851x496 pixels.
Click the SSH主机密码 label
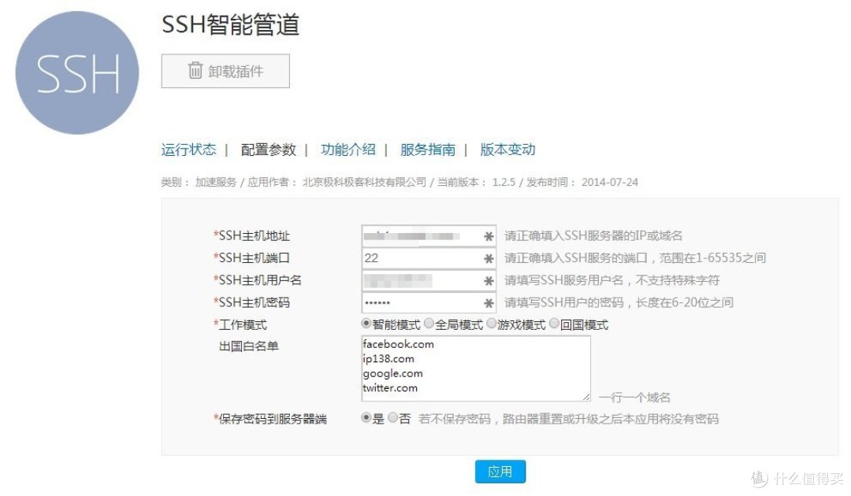click(x=254, y=302)
